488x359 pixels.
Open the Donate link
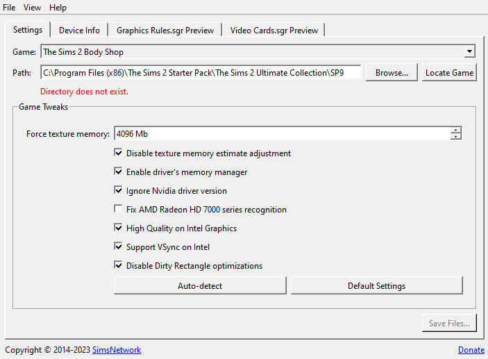click(x=471, y=350)
